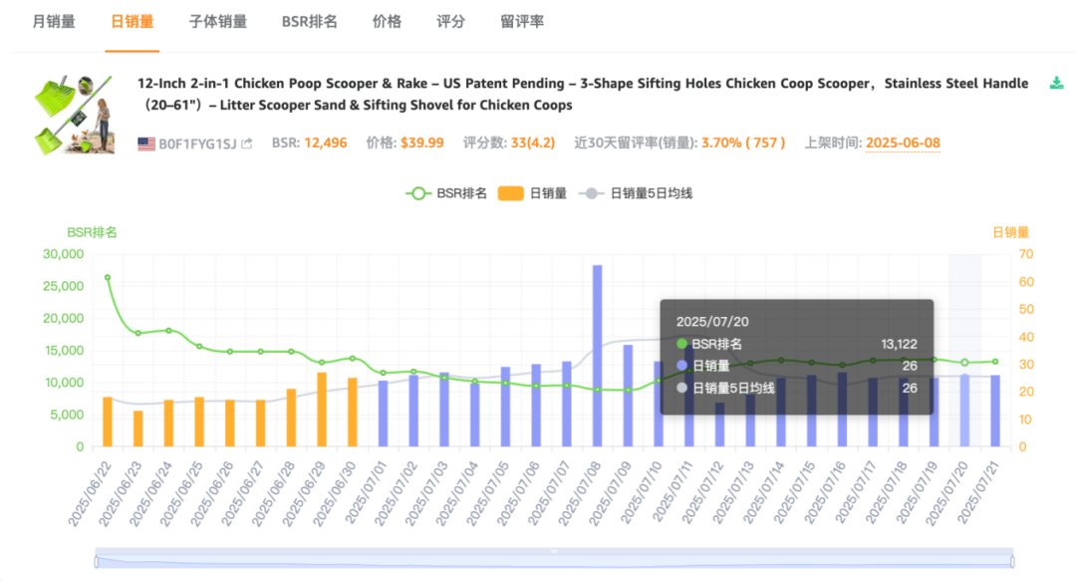Click the bar for 2025/07/05
Viewport: 1076px width, 581px height.
(505, 407)
